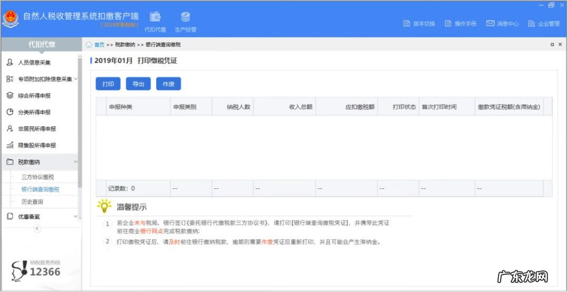Click the 申报种类 column header

(x=138, y=107)
